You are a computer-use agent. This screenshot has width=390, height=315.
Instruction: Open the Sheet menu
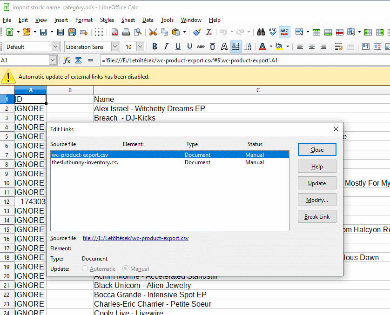[x=128, y=20]
